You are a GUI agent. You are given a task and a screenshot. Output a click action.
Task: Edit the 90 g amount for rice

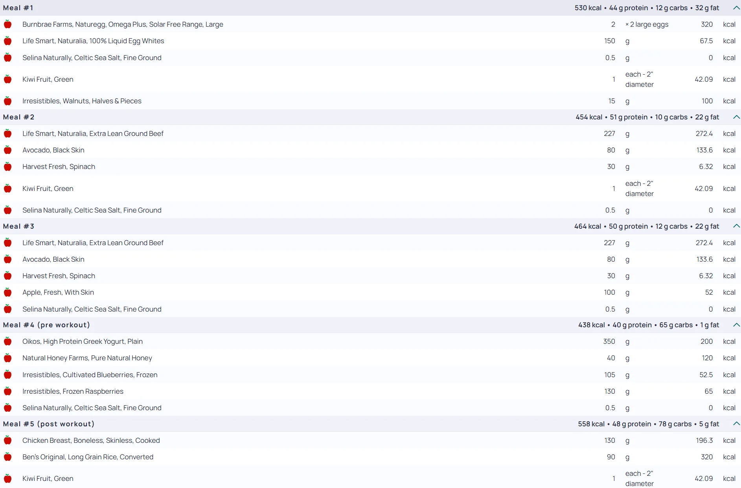click(611, 457)
